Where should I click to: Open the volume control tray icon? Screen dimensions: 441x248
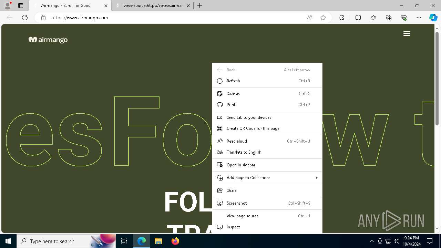pos(397,241)
